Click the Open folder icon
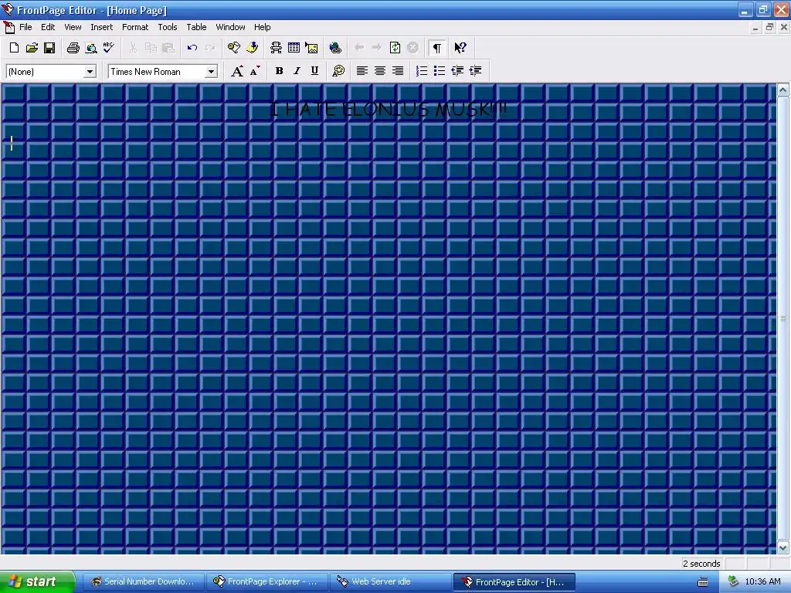791x593 pixels. [x=32, y=48]
